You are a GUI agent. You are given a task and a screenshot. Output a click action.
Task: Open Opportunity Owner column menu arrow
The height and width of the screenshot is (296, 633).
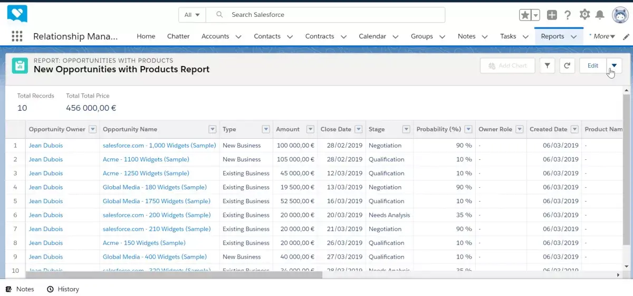(x=93, y=129)
